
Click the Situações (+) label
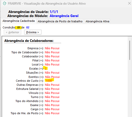click(x=35, y=73)
